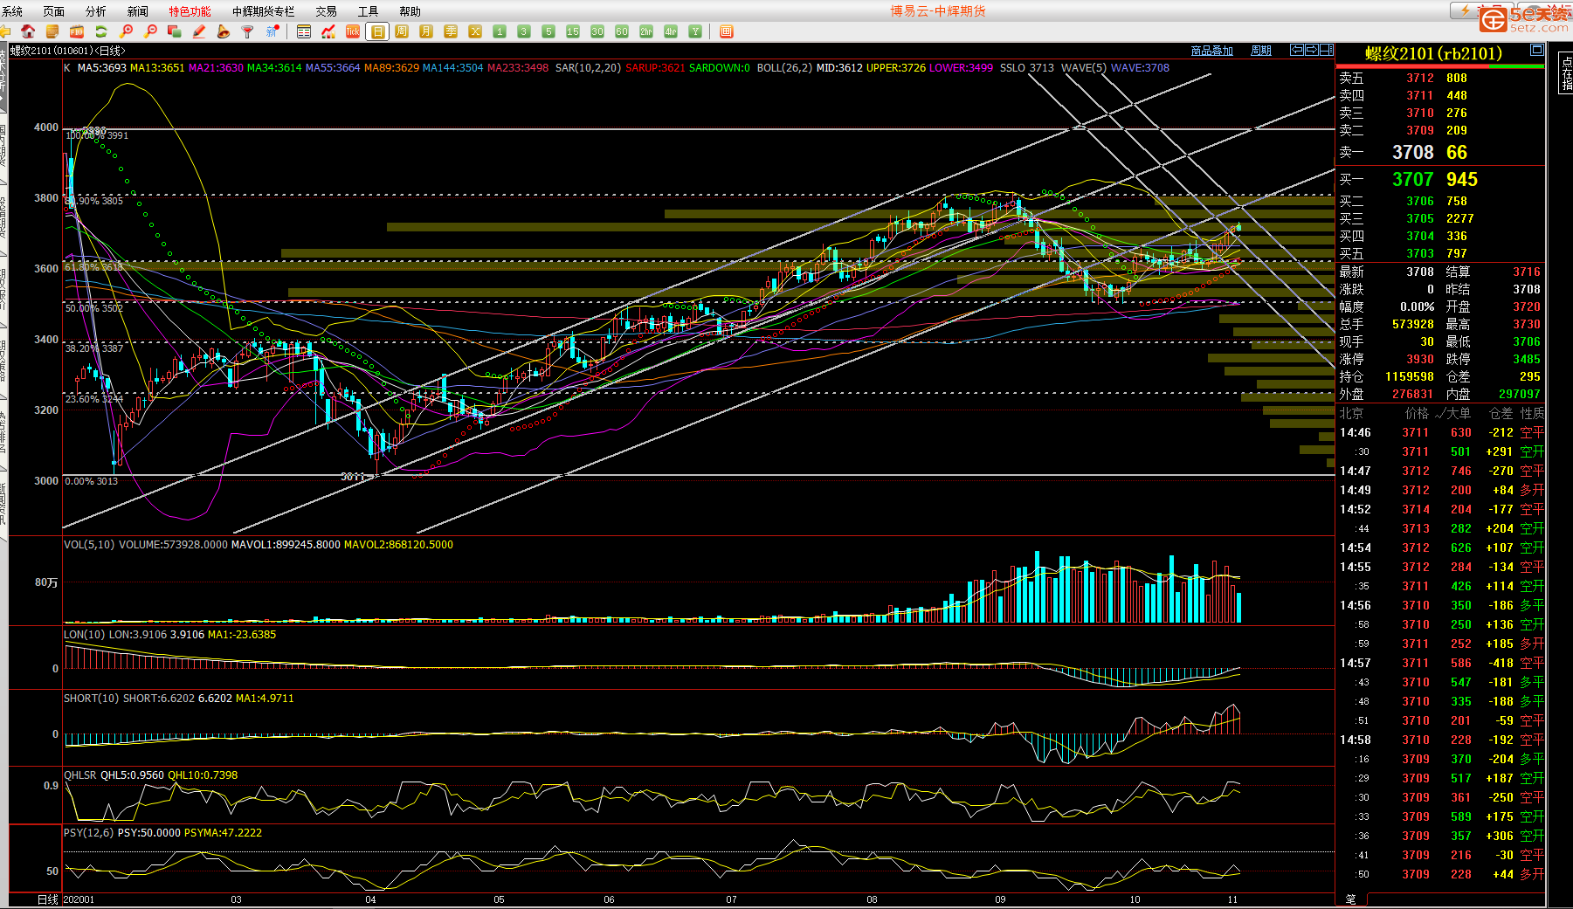Screen dimensions: 1573x909
Task: Open the 中辉期货专栏 menu
Action: (x=263, y=11)
